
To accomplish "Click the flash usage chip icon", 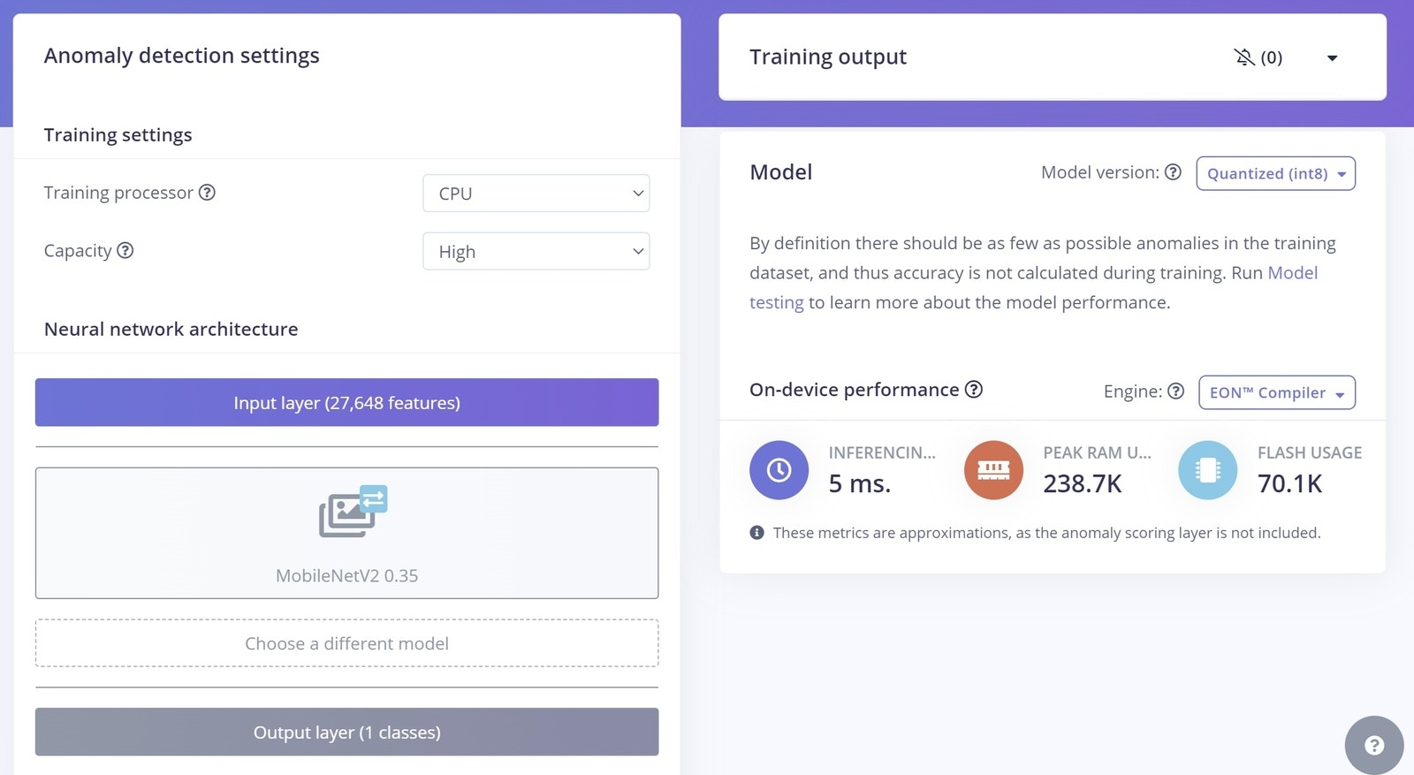I will 1208,470.
